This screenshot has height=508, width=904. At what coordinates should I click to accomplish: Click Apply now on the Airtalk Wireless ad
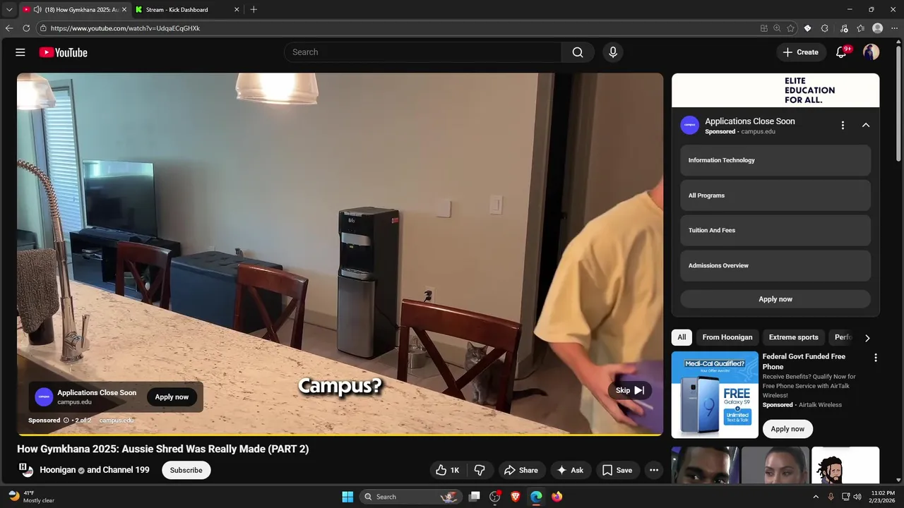(x=787, y=429)
